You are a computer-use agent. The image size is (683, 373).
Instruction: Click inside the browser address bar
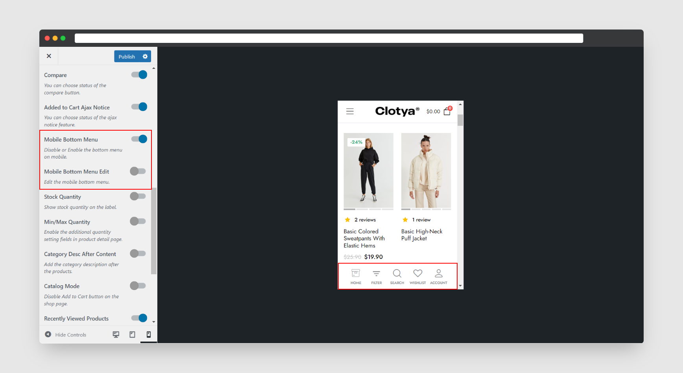pyautogui.click(x=329, y=38)
